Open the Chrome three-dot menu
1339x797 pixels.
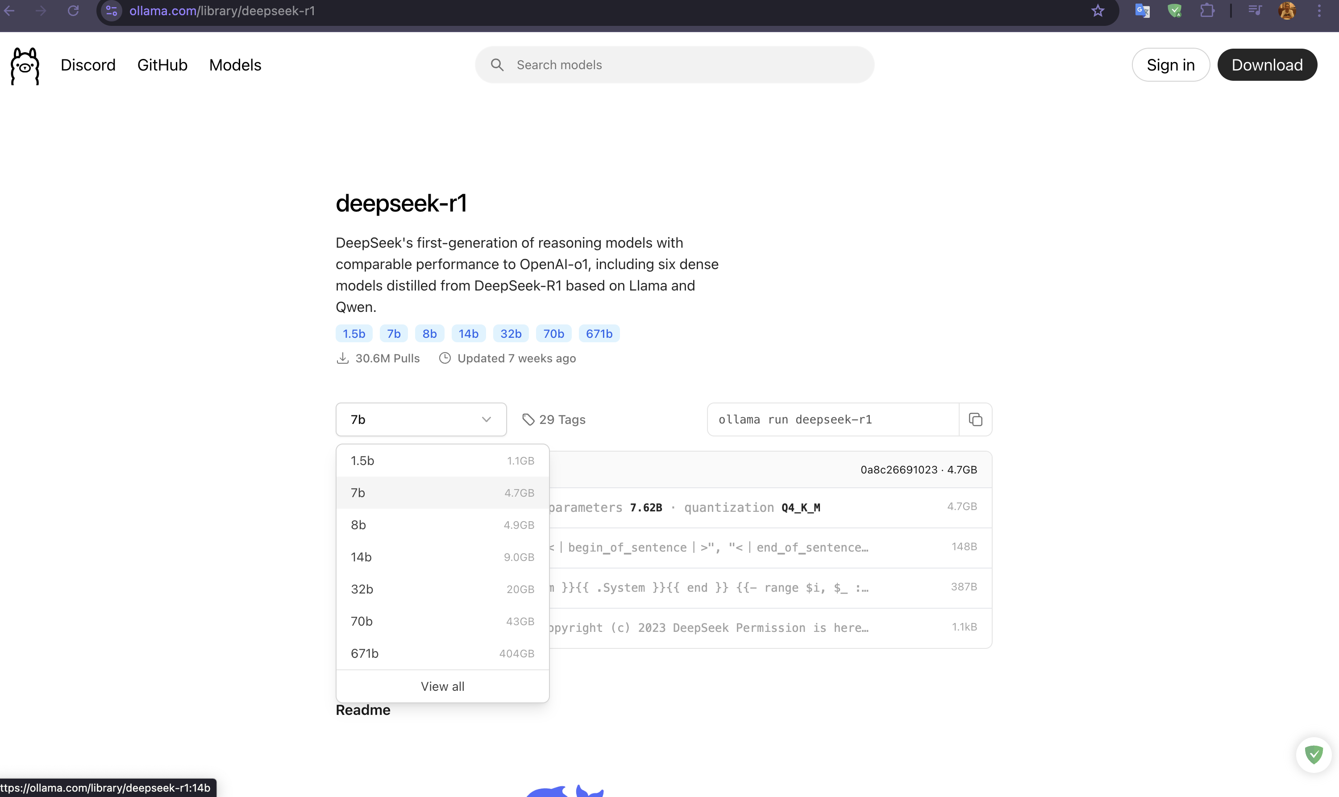pos(1318,11)
